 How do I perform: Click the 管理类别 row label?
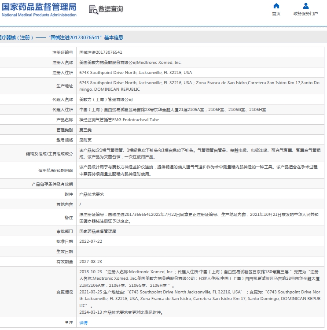point(65,130)
